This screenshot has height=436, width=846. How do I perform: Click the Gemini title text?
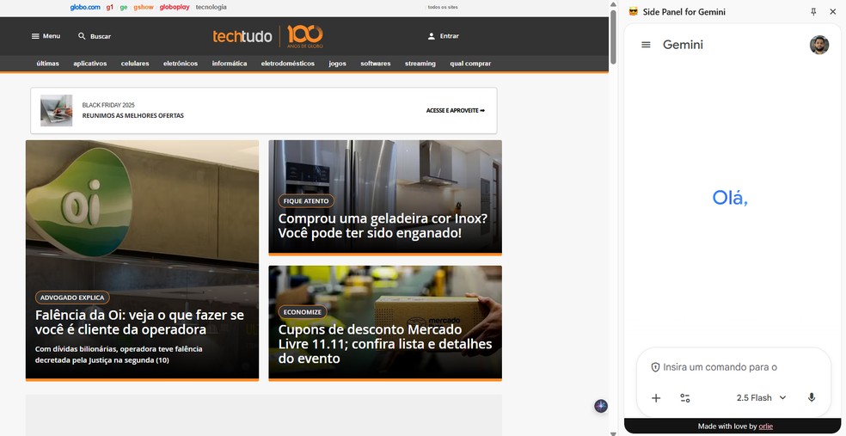683,45
